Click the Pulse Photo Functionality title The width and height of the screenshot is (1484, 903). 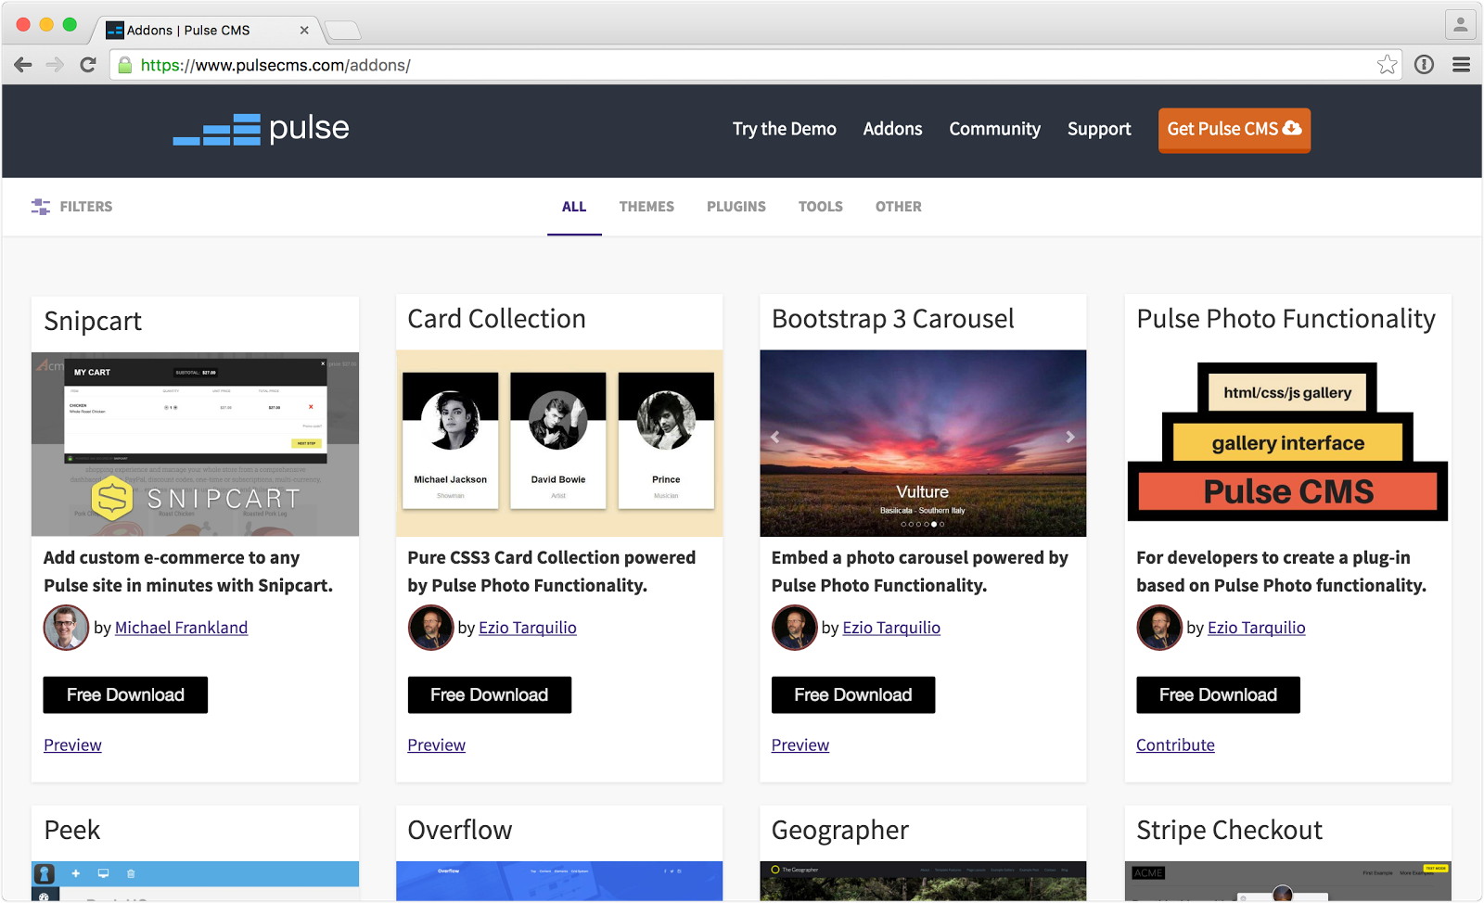[1286, 319]
